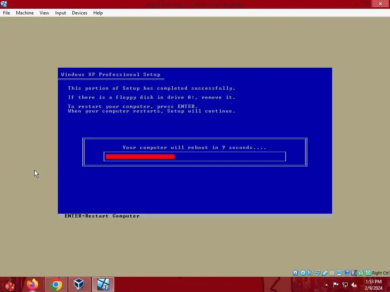Screen dimensions: 390x292
Task: Open the View menu
Action: (44, 13)
